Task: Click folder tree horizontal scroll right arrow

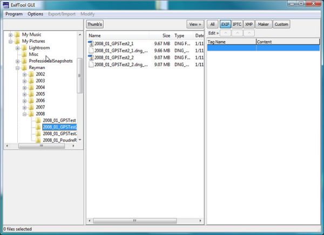Action: click(x=73, y=146)
